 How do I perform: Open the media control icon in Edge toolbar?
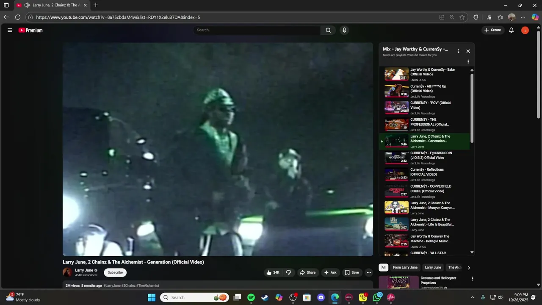[489, 17]
